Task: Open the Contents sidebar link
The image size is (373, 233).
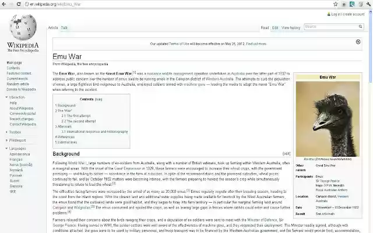Action: tap(13, 68)
